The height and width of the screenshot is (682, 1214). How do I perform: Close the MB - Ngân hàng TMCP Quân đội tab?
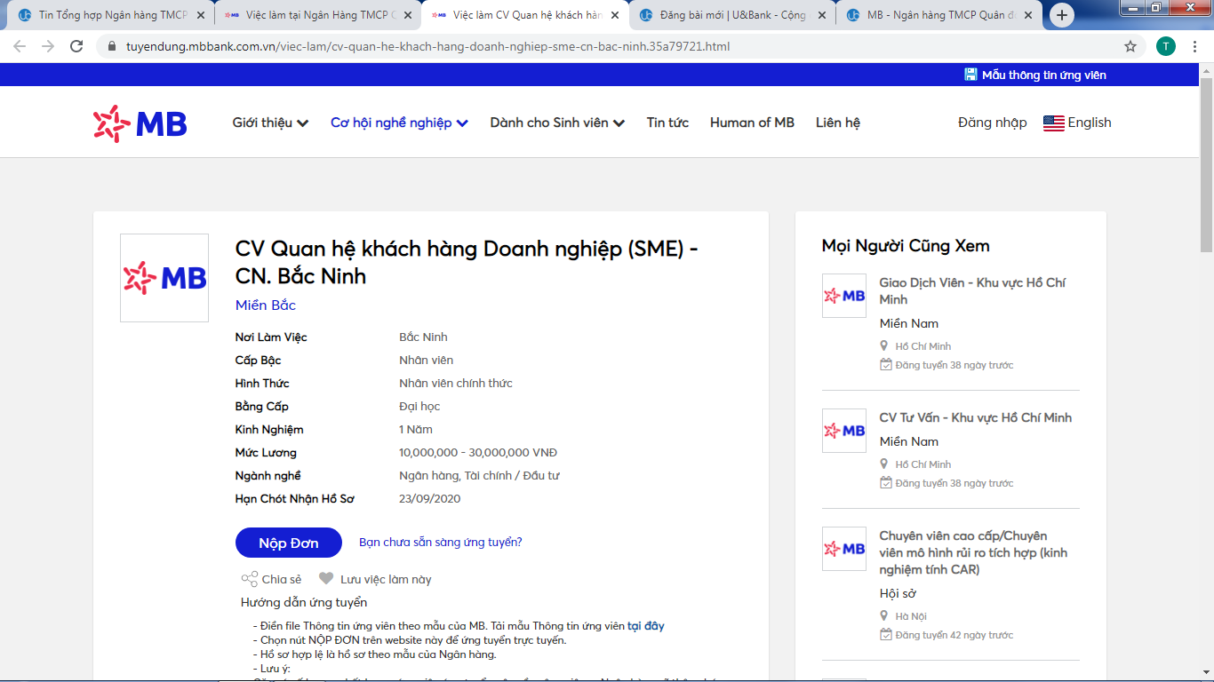coord(1028,15)
